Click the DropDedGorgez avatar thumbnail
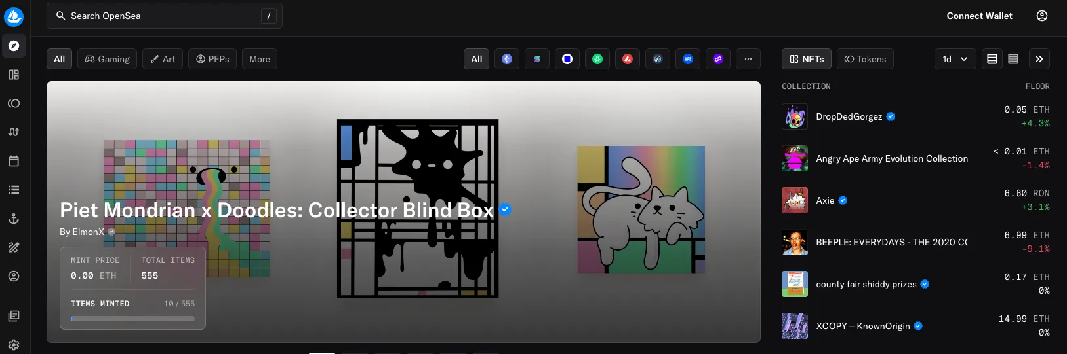The width and height of the screenshot is (1067, 354). pyautogui.click(x=795, y=116)
